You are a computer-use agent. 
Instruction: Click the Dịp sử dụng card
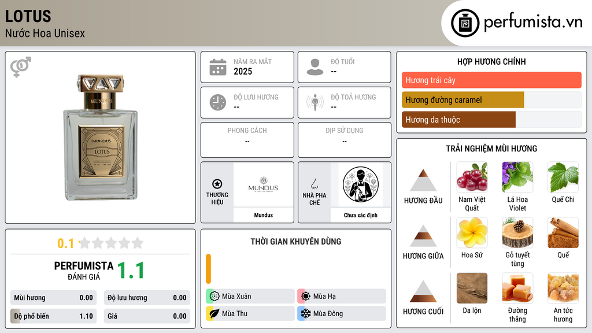coord(345,140)
